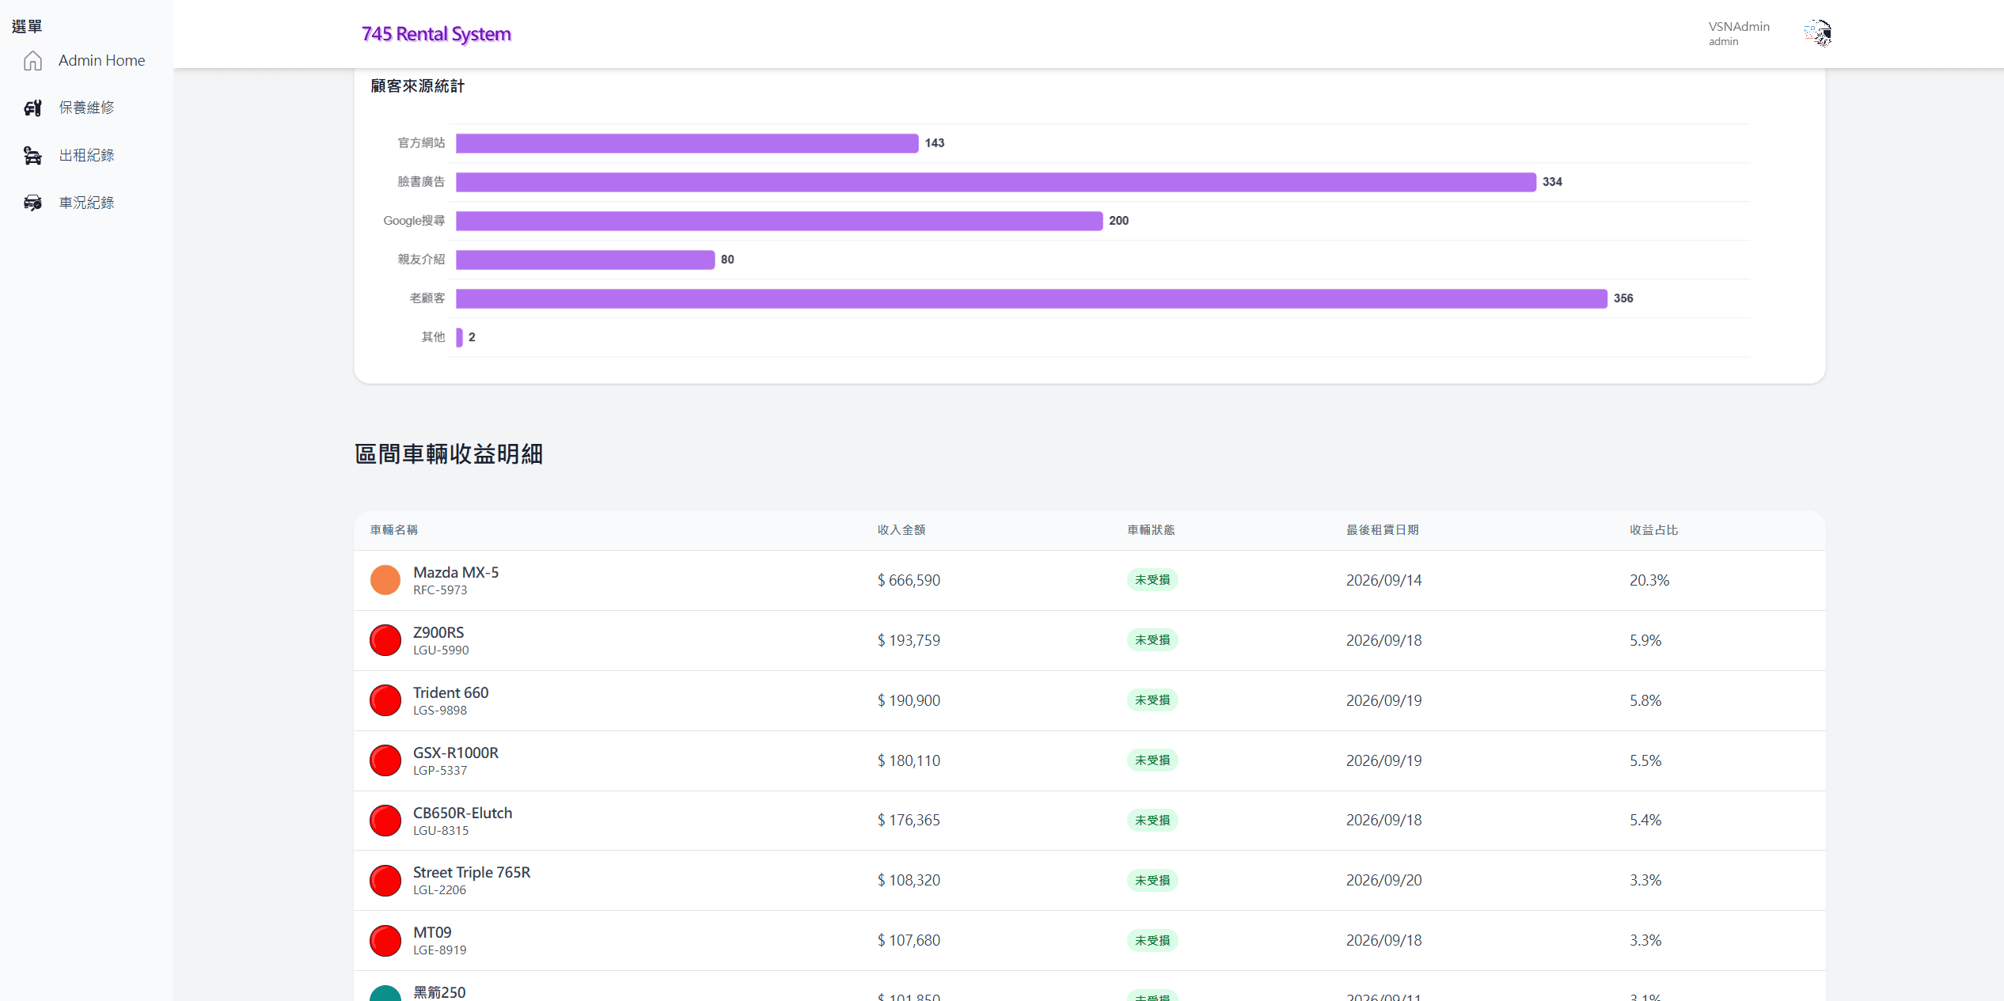Click the red circle icon for Z900RS
Image resolution: width=2004 pixels, height=1001 pixels.
tap(385, 640)
